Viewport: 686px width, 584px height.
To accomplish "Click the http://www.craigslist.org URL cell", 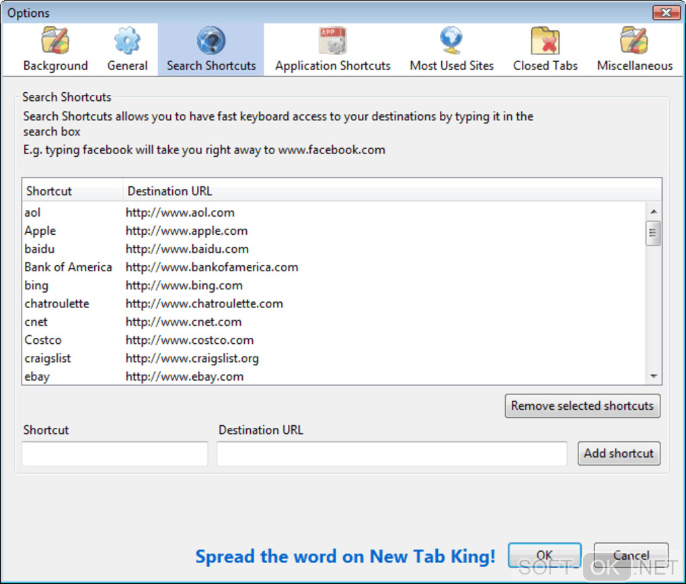I will click(192, 359).
